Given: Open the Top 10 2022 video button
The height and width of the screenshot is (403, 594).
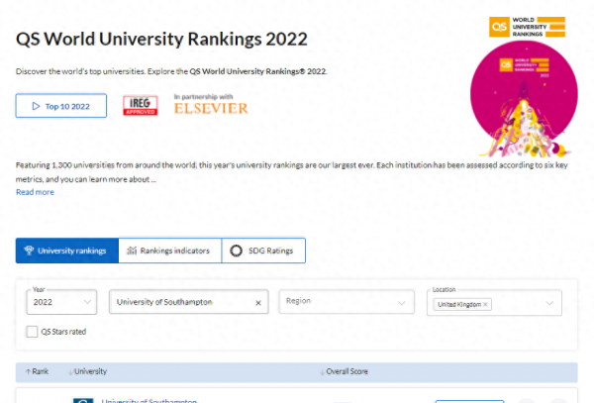Looking at the screenshot, I should [61, 106].
